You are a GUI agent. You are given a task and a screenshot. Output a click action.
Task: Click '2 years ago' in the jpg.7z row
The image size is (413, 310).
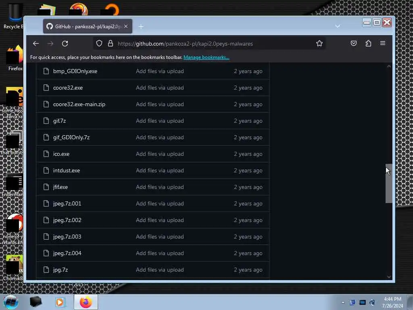[248, 270]
